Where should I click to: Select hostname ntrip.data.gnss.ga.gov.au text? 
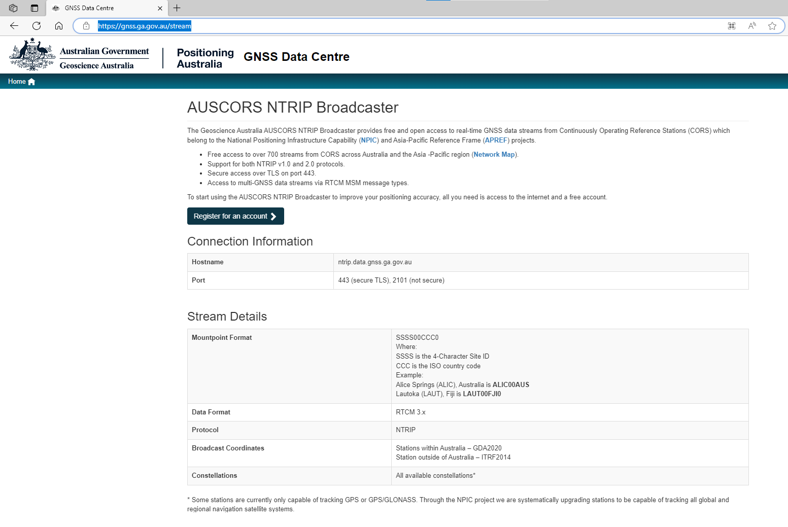pyautogui.click(x=375, y=262)
